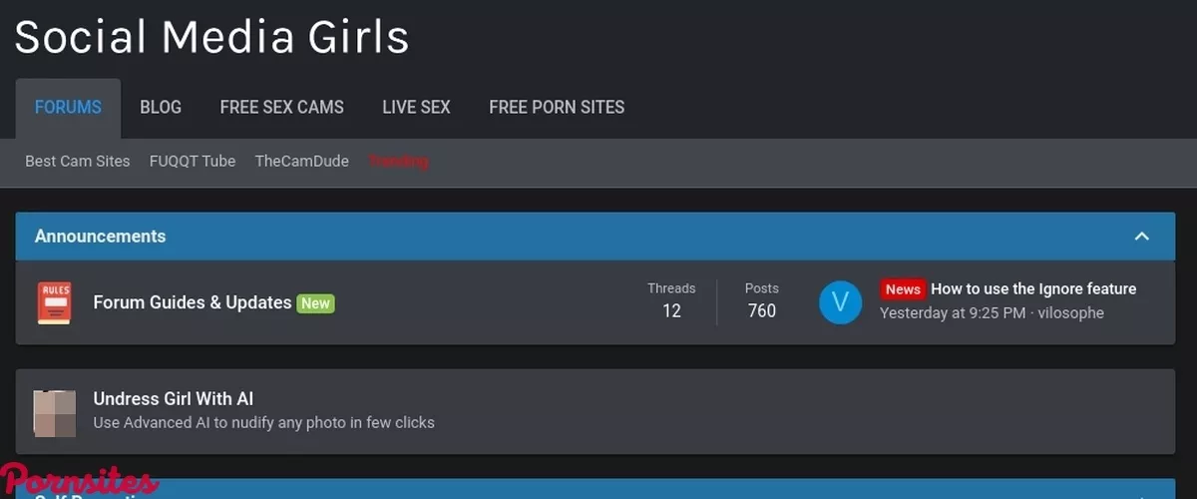Click the Announcements section header title
This screenshot has width=1197, height=499.
click(x=100, y=237)
